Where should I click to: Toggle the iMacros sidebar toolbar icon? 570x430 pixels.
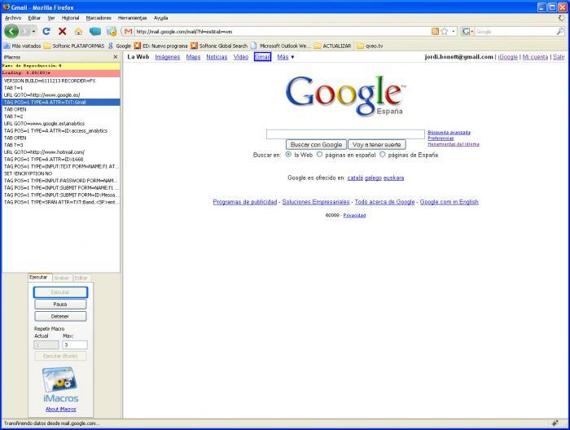click(x=112, y=32)
